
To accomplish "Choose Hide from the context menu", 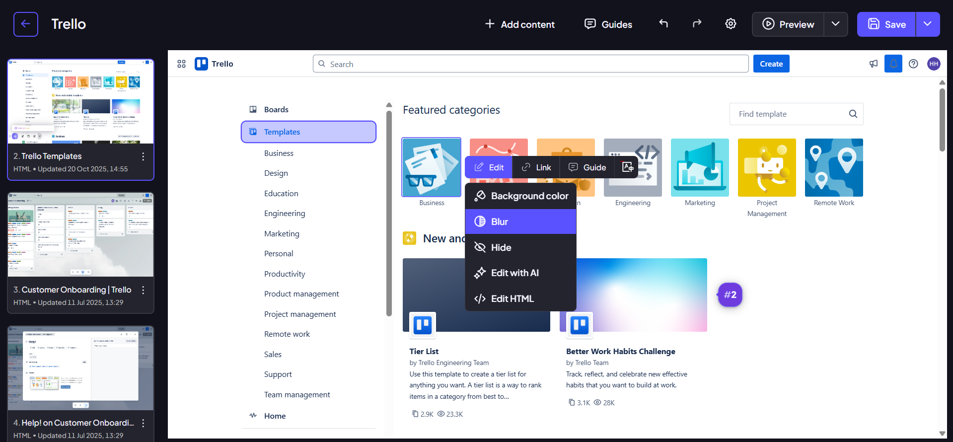I will 520,247.
